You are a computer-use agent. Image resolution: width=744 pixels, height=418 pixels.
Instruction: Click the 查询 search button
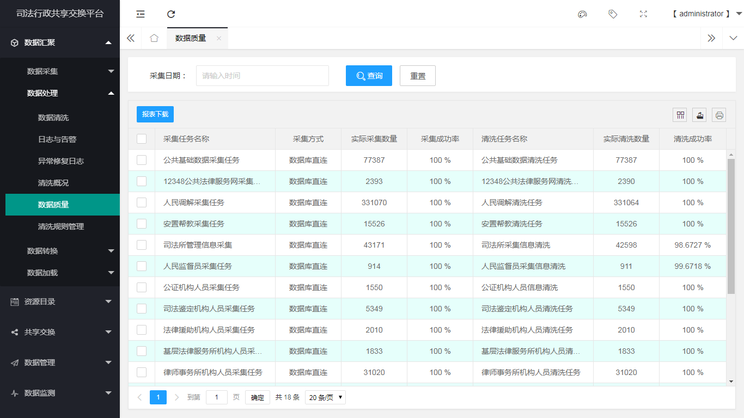point(369,76)
